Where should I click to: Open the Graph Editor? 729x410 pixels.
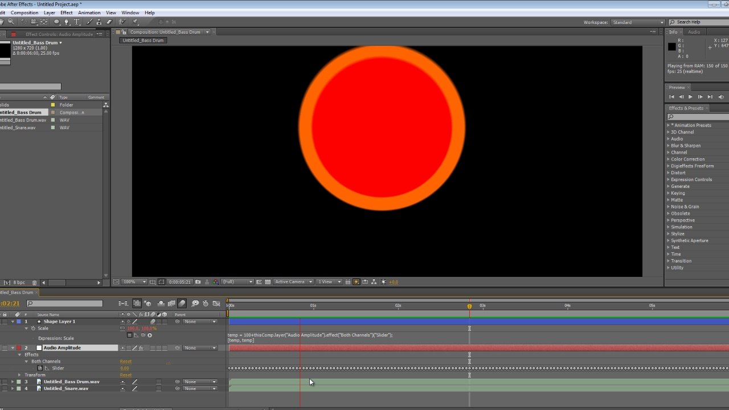216,304
